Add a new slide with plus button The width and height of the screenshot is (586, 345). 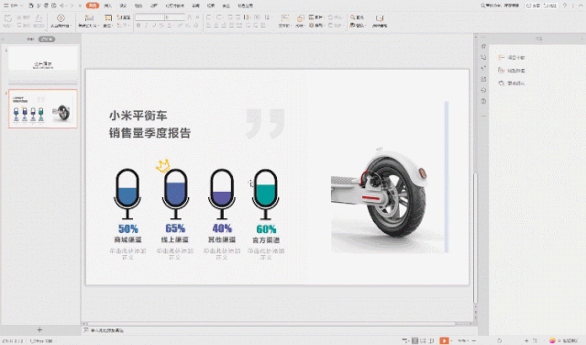pos(39,329)
